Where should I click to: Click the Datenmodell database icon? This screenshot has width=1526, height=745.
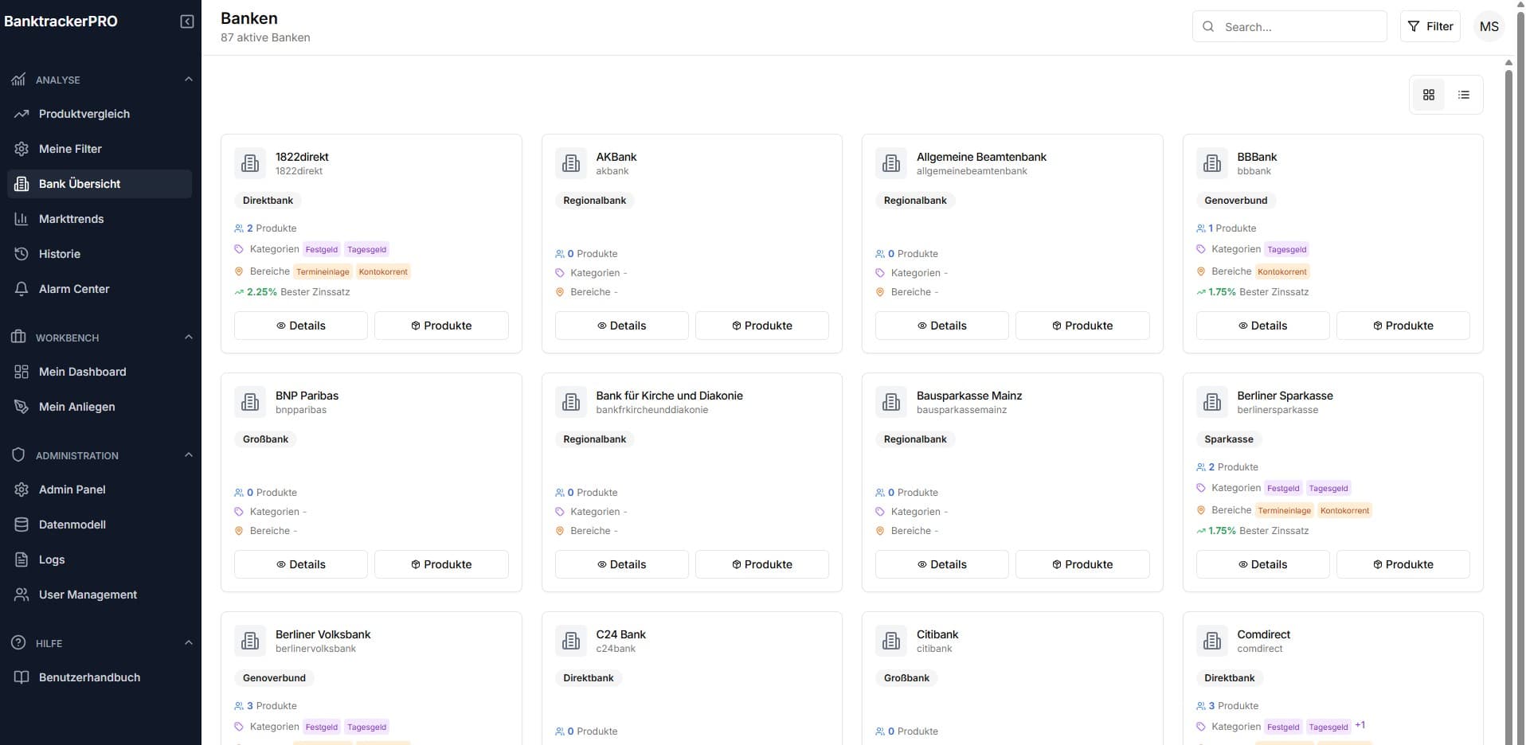22,525
